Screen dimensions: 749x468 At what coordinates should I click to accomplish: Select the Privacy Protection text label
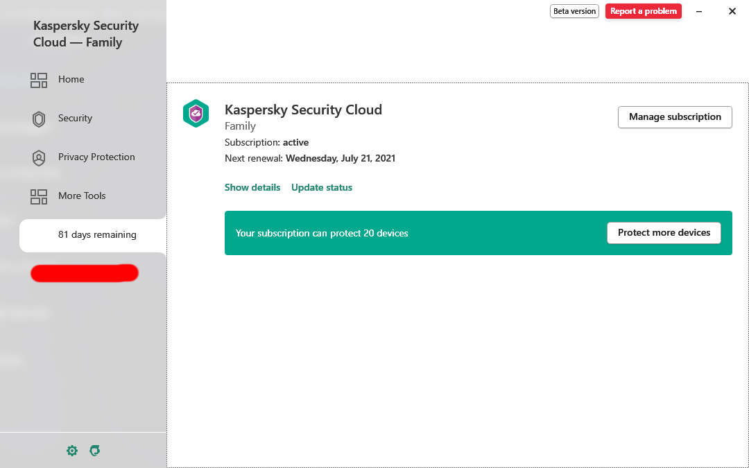96,157
